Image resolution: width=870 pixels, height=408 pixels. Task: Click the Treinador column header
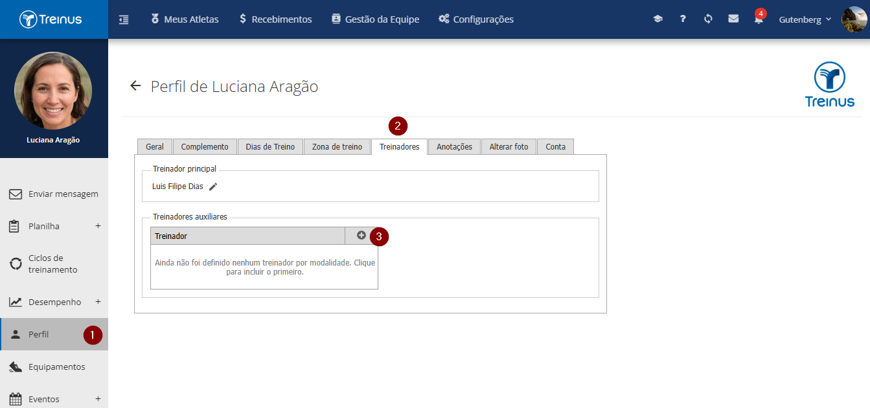click(247, 236)
